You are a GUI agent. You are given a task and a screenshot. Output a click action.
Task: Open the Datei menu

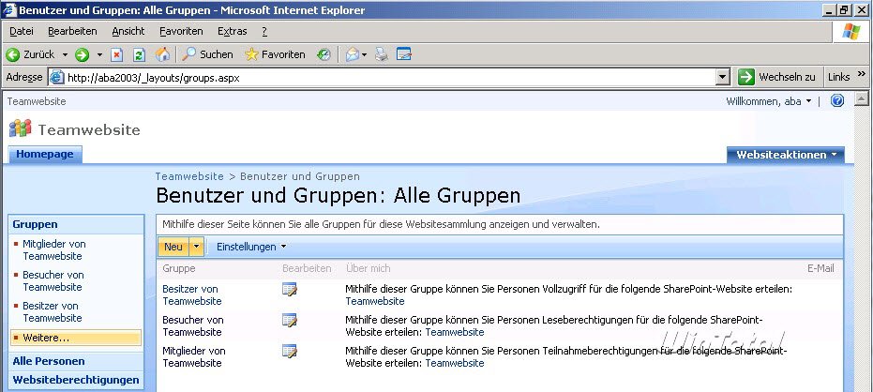(x=22, y=31)
